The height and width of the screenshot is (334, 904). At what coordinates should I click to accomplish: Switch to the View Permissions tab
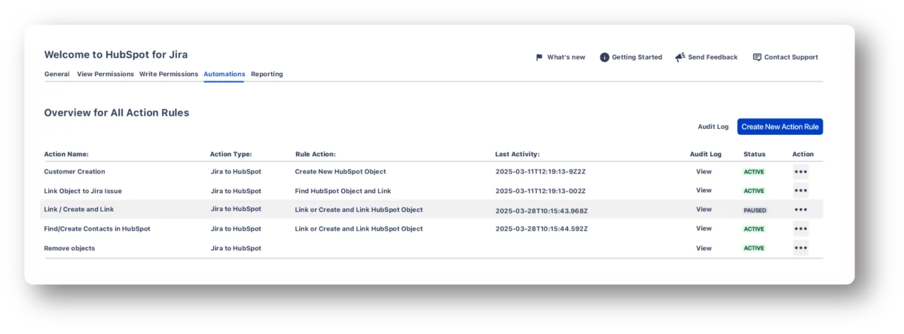click(x=105, y=74)
